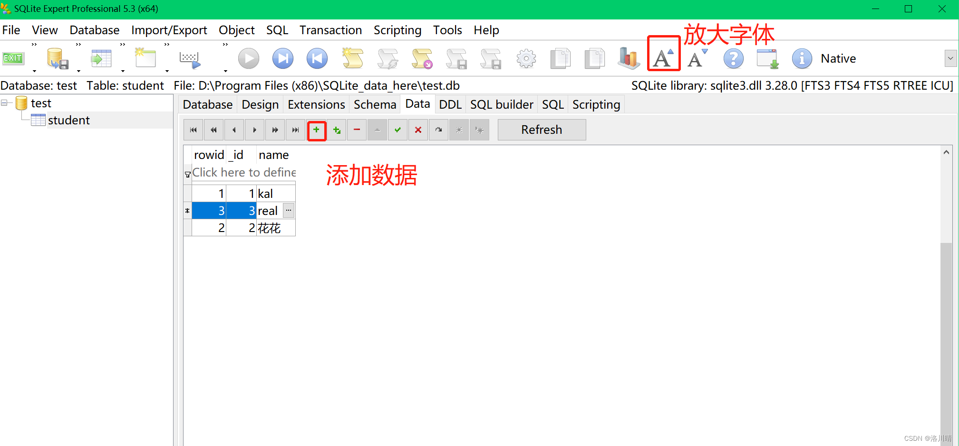Click the Refresh button above the data grid
The height and width of the screenshot is (446, 959).
coord(542,130)
